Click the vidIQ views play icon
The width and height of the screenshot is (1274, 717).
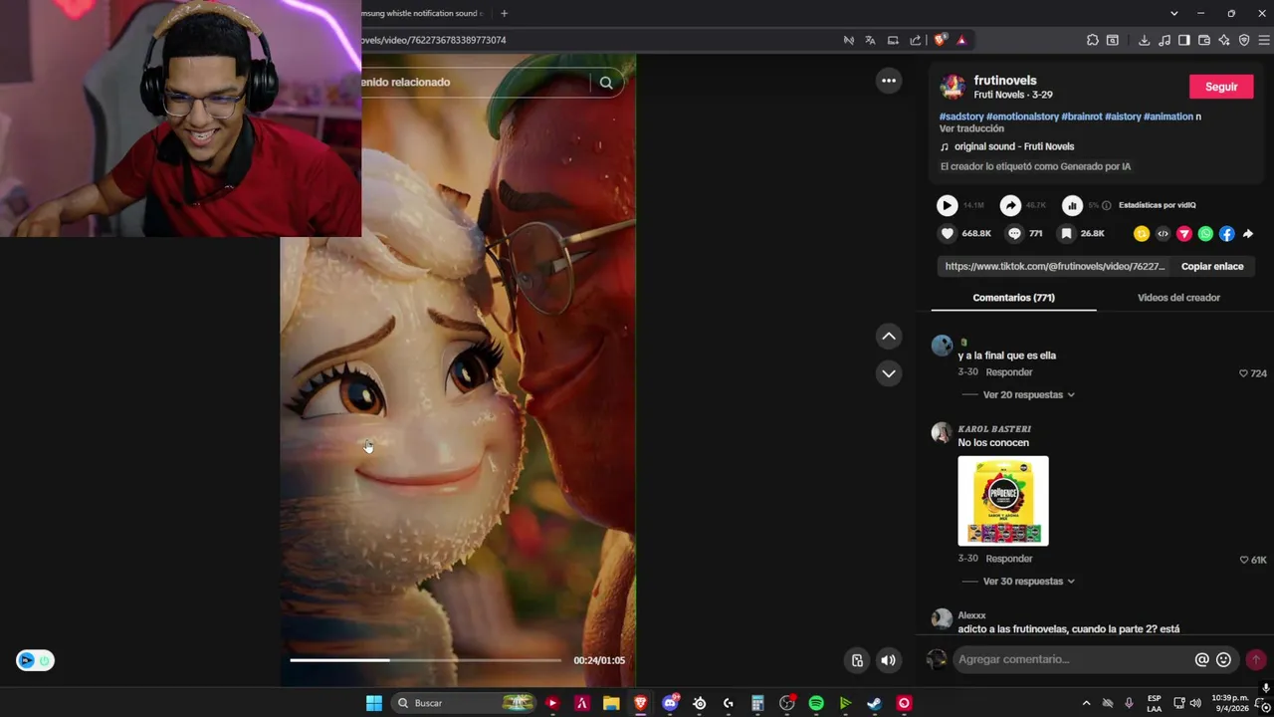947,205
